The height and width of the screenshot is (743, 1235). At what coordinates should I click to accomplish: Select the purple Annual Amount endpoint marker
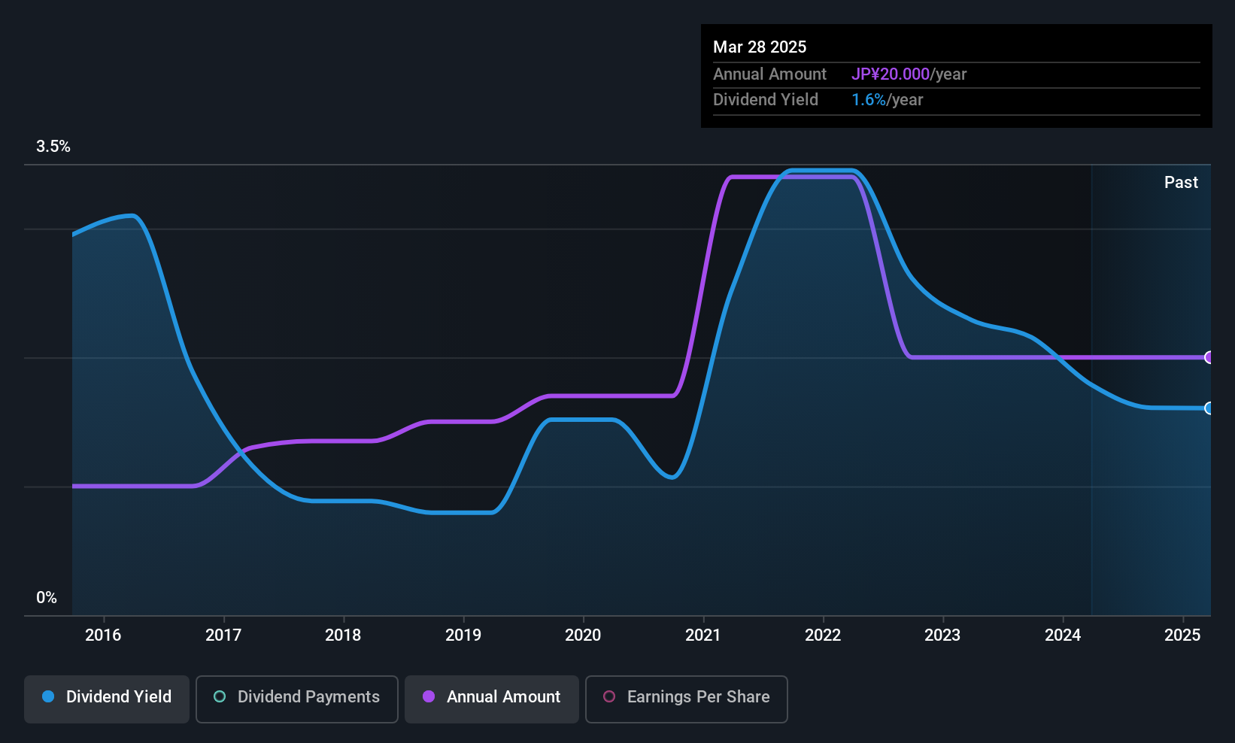click(1209, 357)
